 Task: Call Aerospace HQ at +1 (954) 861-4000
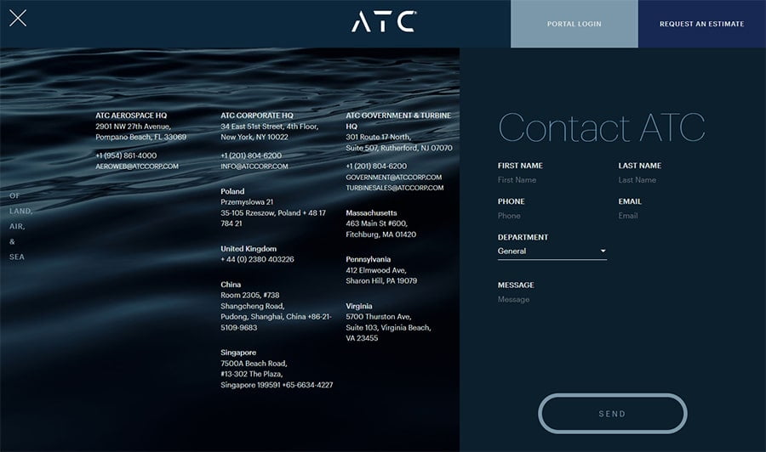coord(126,155)
